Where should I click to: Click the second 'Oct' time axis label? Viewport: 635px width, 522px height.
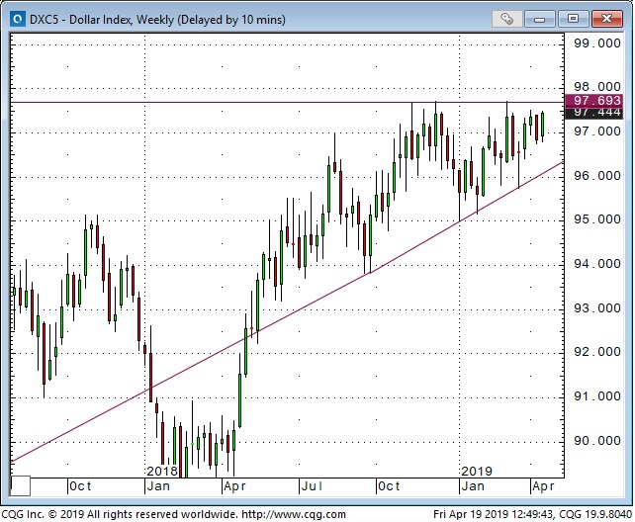pyautogui.click(x=389, y=486)
